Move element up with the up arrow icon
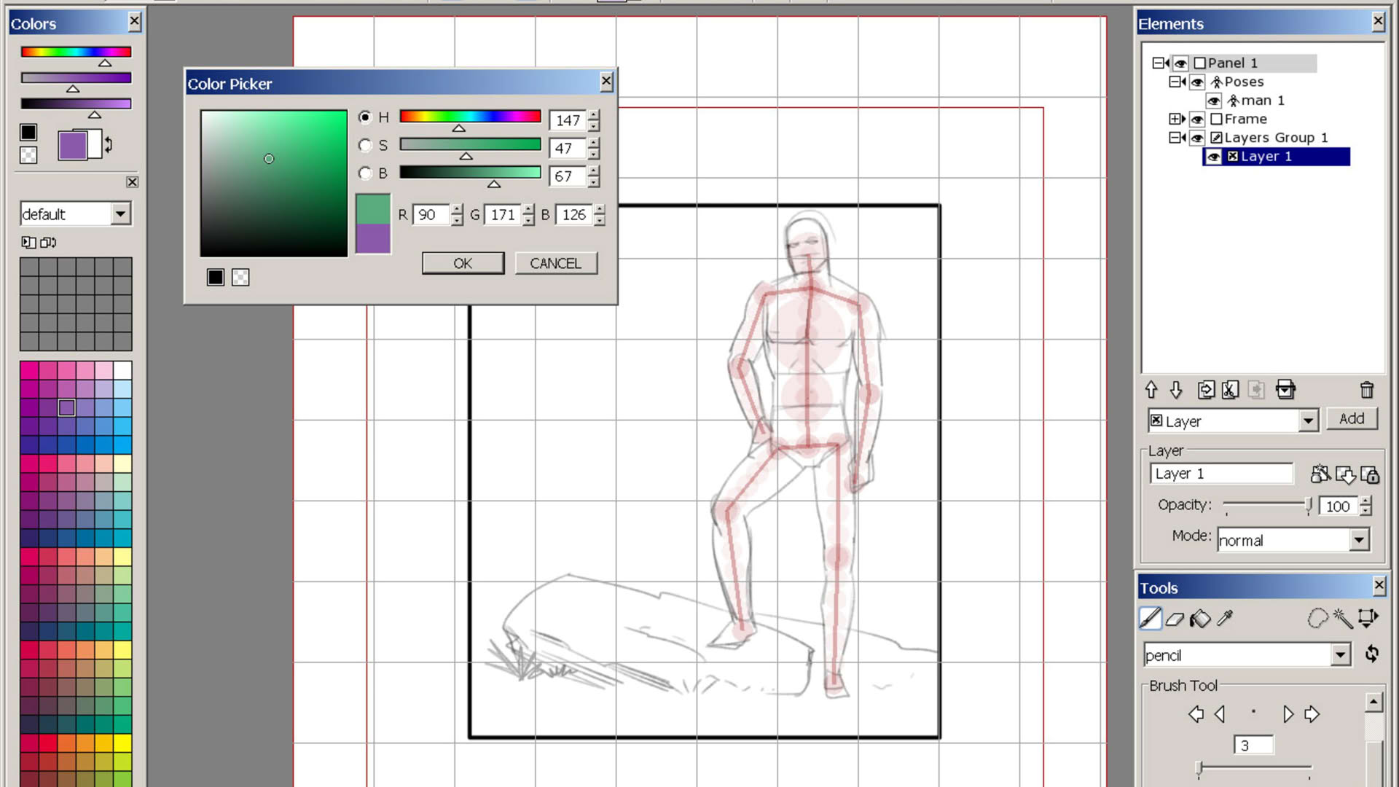Image resolution: width=1399 pixels, height=787 pixels. point(1151,390)
